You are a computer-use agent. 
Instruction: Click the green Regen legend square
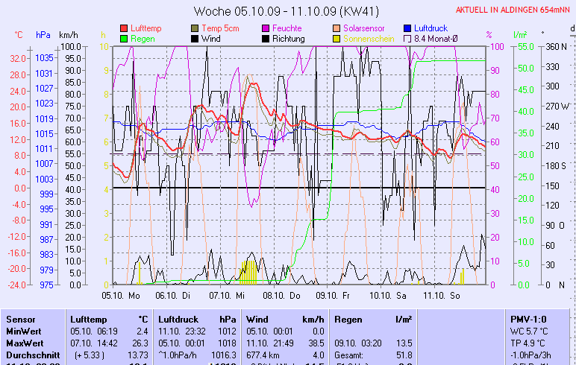(124, 38)
